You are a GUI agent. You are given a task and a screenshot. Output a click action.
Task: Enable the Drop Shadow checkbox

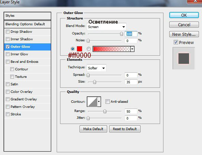click(8, 32)
